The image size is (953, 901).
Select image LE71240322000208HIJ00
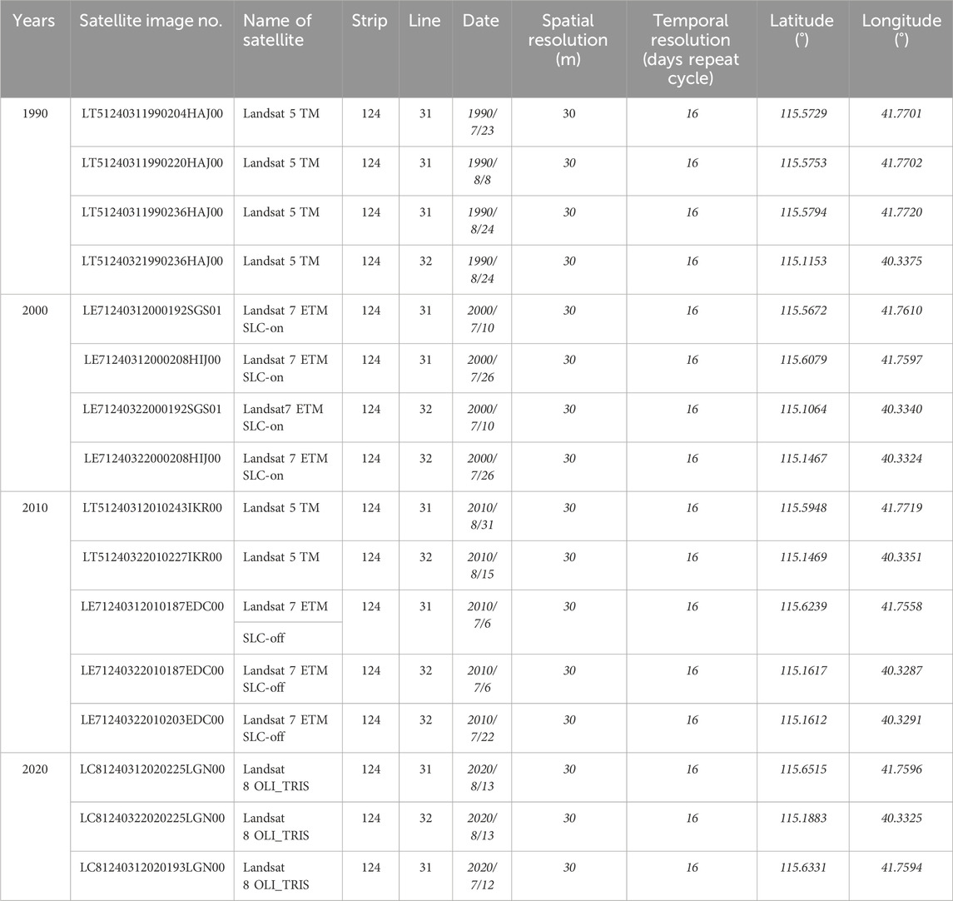(152, 458)
